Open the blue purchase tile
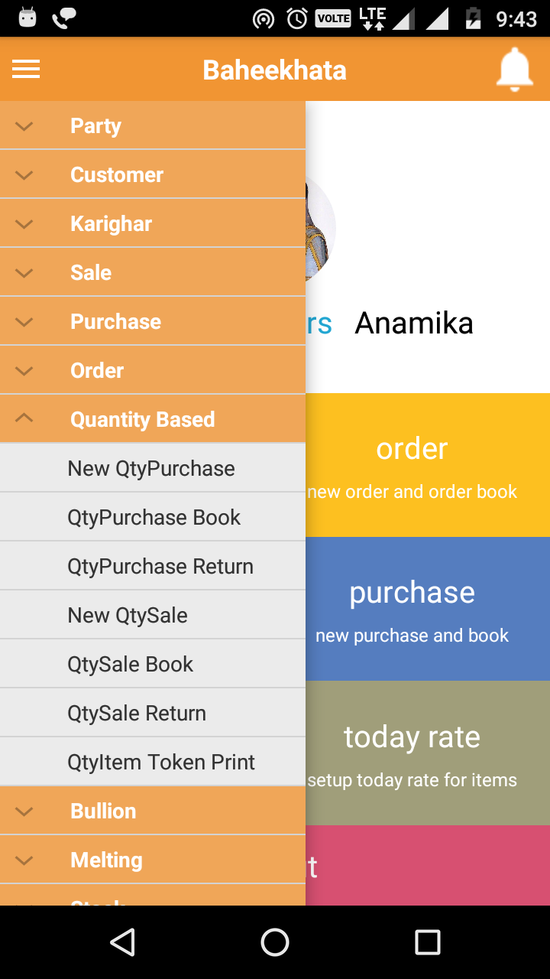The width and height of the screenshot is (550, 979). tap(428, 609)
